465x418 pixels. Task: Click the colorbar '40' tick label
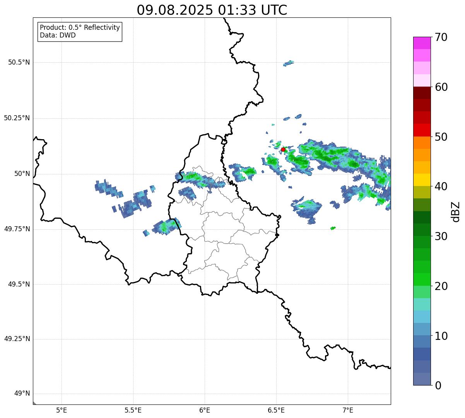[441, 186]
